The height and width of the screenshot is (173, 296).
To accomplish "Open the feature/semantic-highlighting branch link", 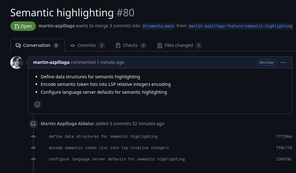I will click(x=240, y=26).
